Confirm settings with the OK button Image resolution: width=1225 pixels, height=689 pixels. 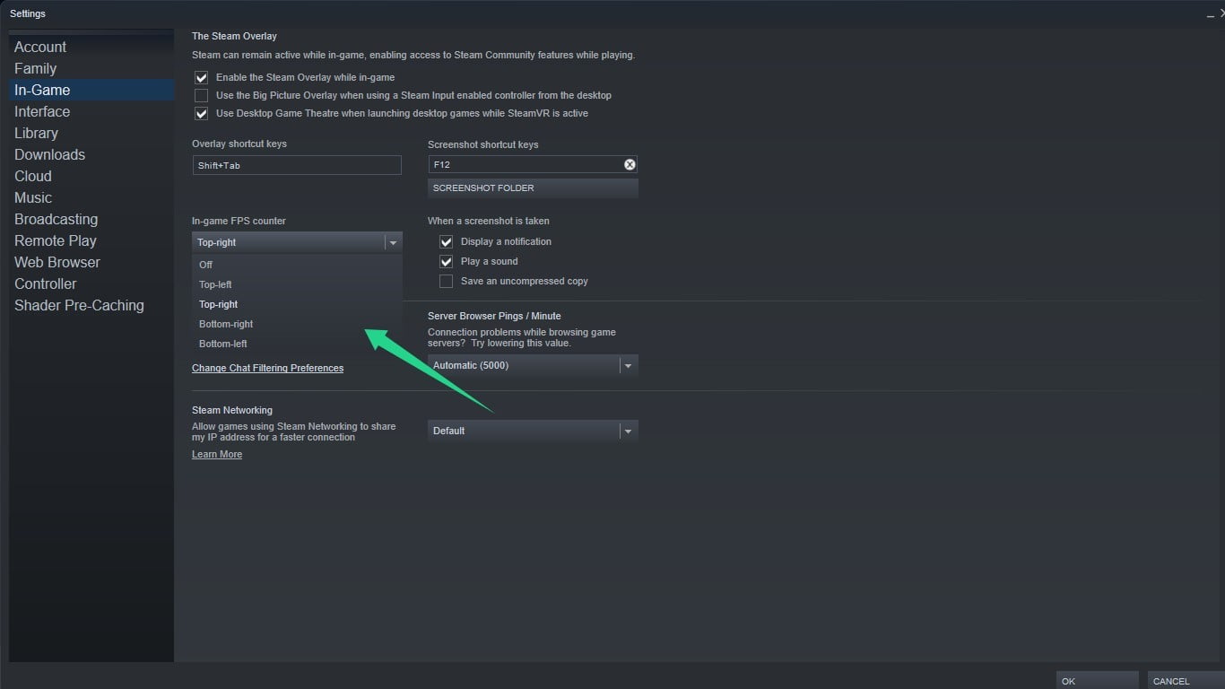pyautogui.click(x=1096, y=681)
